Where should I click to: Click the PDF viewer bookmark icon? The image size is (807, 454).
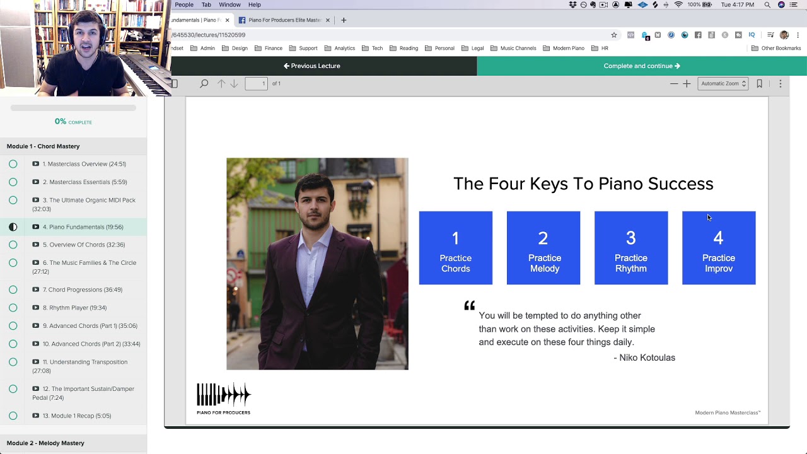coord(759,83)
